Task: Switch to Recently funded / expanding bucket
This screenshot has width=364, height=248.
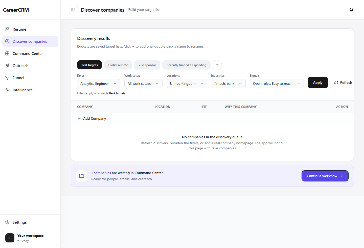Action: [x=186, y=65]
